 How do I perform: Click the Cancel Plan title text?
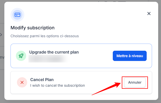tap(42, 80)
